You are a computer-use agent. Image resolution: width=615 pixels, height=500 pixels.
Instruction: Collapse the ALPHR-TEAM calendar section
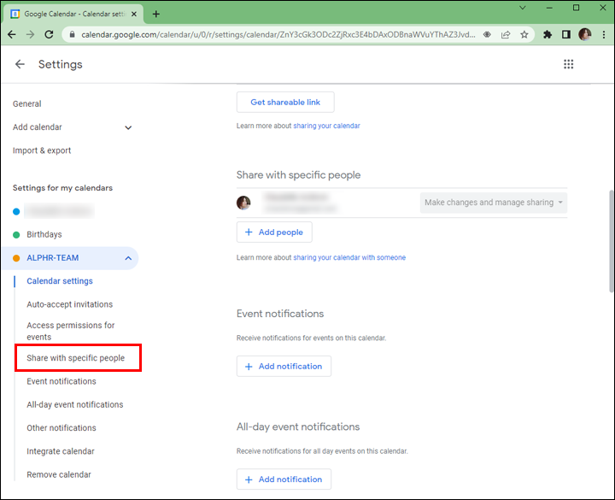[128, 257]
